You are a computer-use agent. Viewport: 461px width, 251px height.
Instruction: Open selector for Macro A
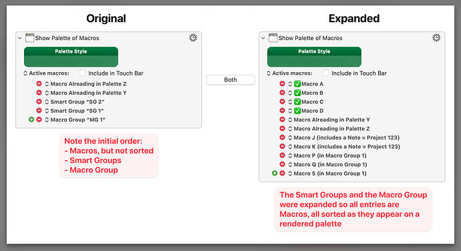pos(290,83)
